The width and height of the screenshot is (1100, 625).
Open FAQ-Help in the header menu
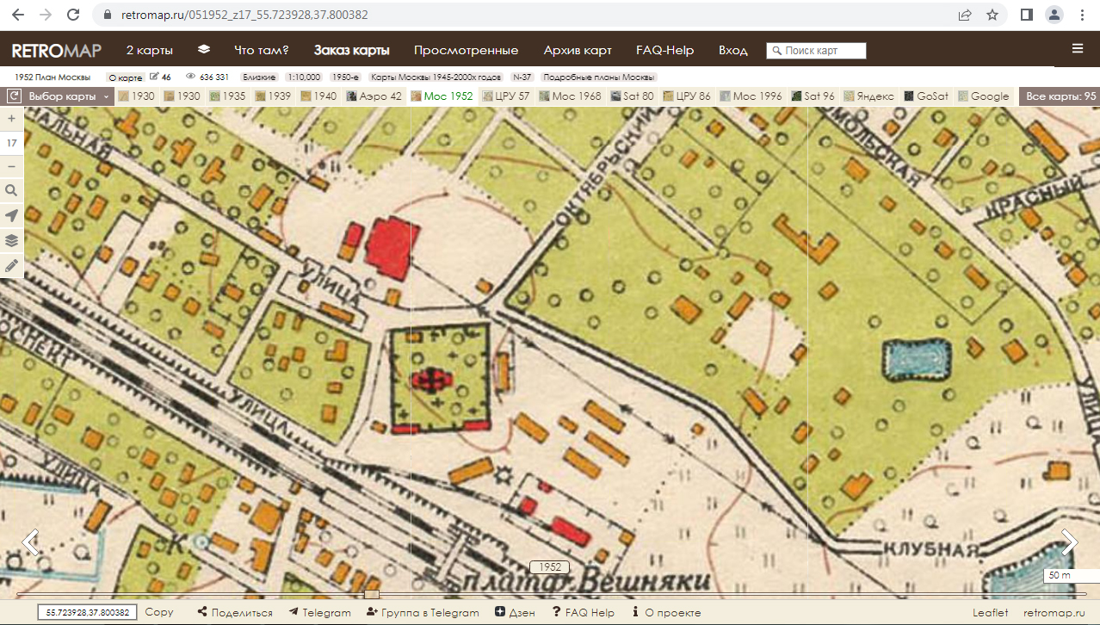pos(664,50)
